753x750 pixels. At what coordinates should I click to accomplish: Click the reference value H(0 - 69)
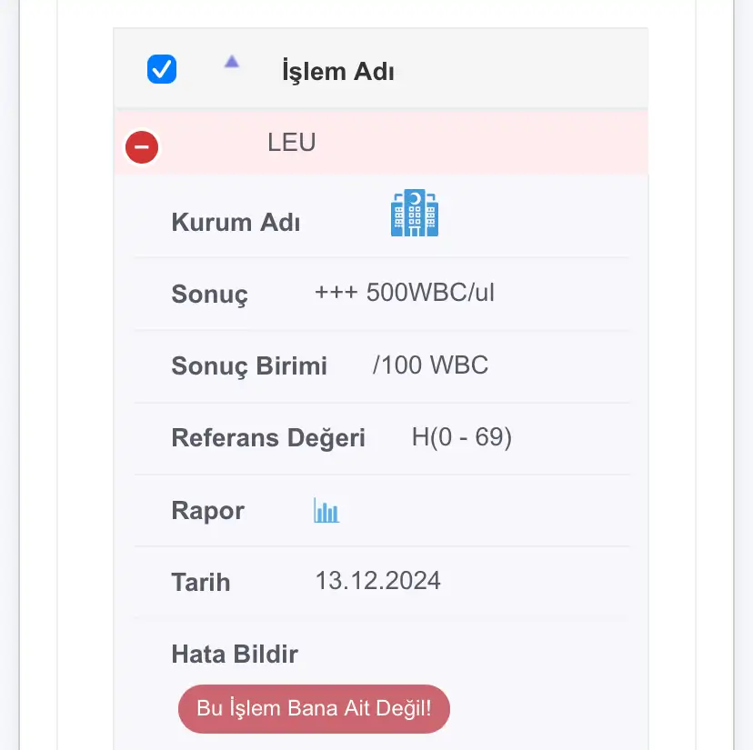coord(461,437)
